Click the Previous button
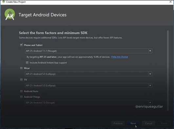Viewport: 174px width, 129px height. point(118,123)
